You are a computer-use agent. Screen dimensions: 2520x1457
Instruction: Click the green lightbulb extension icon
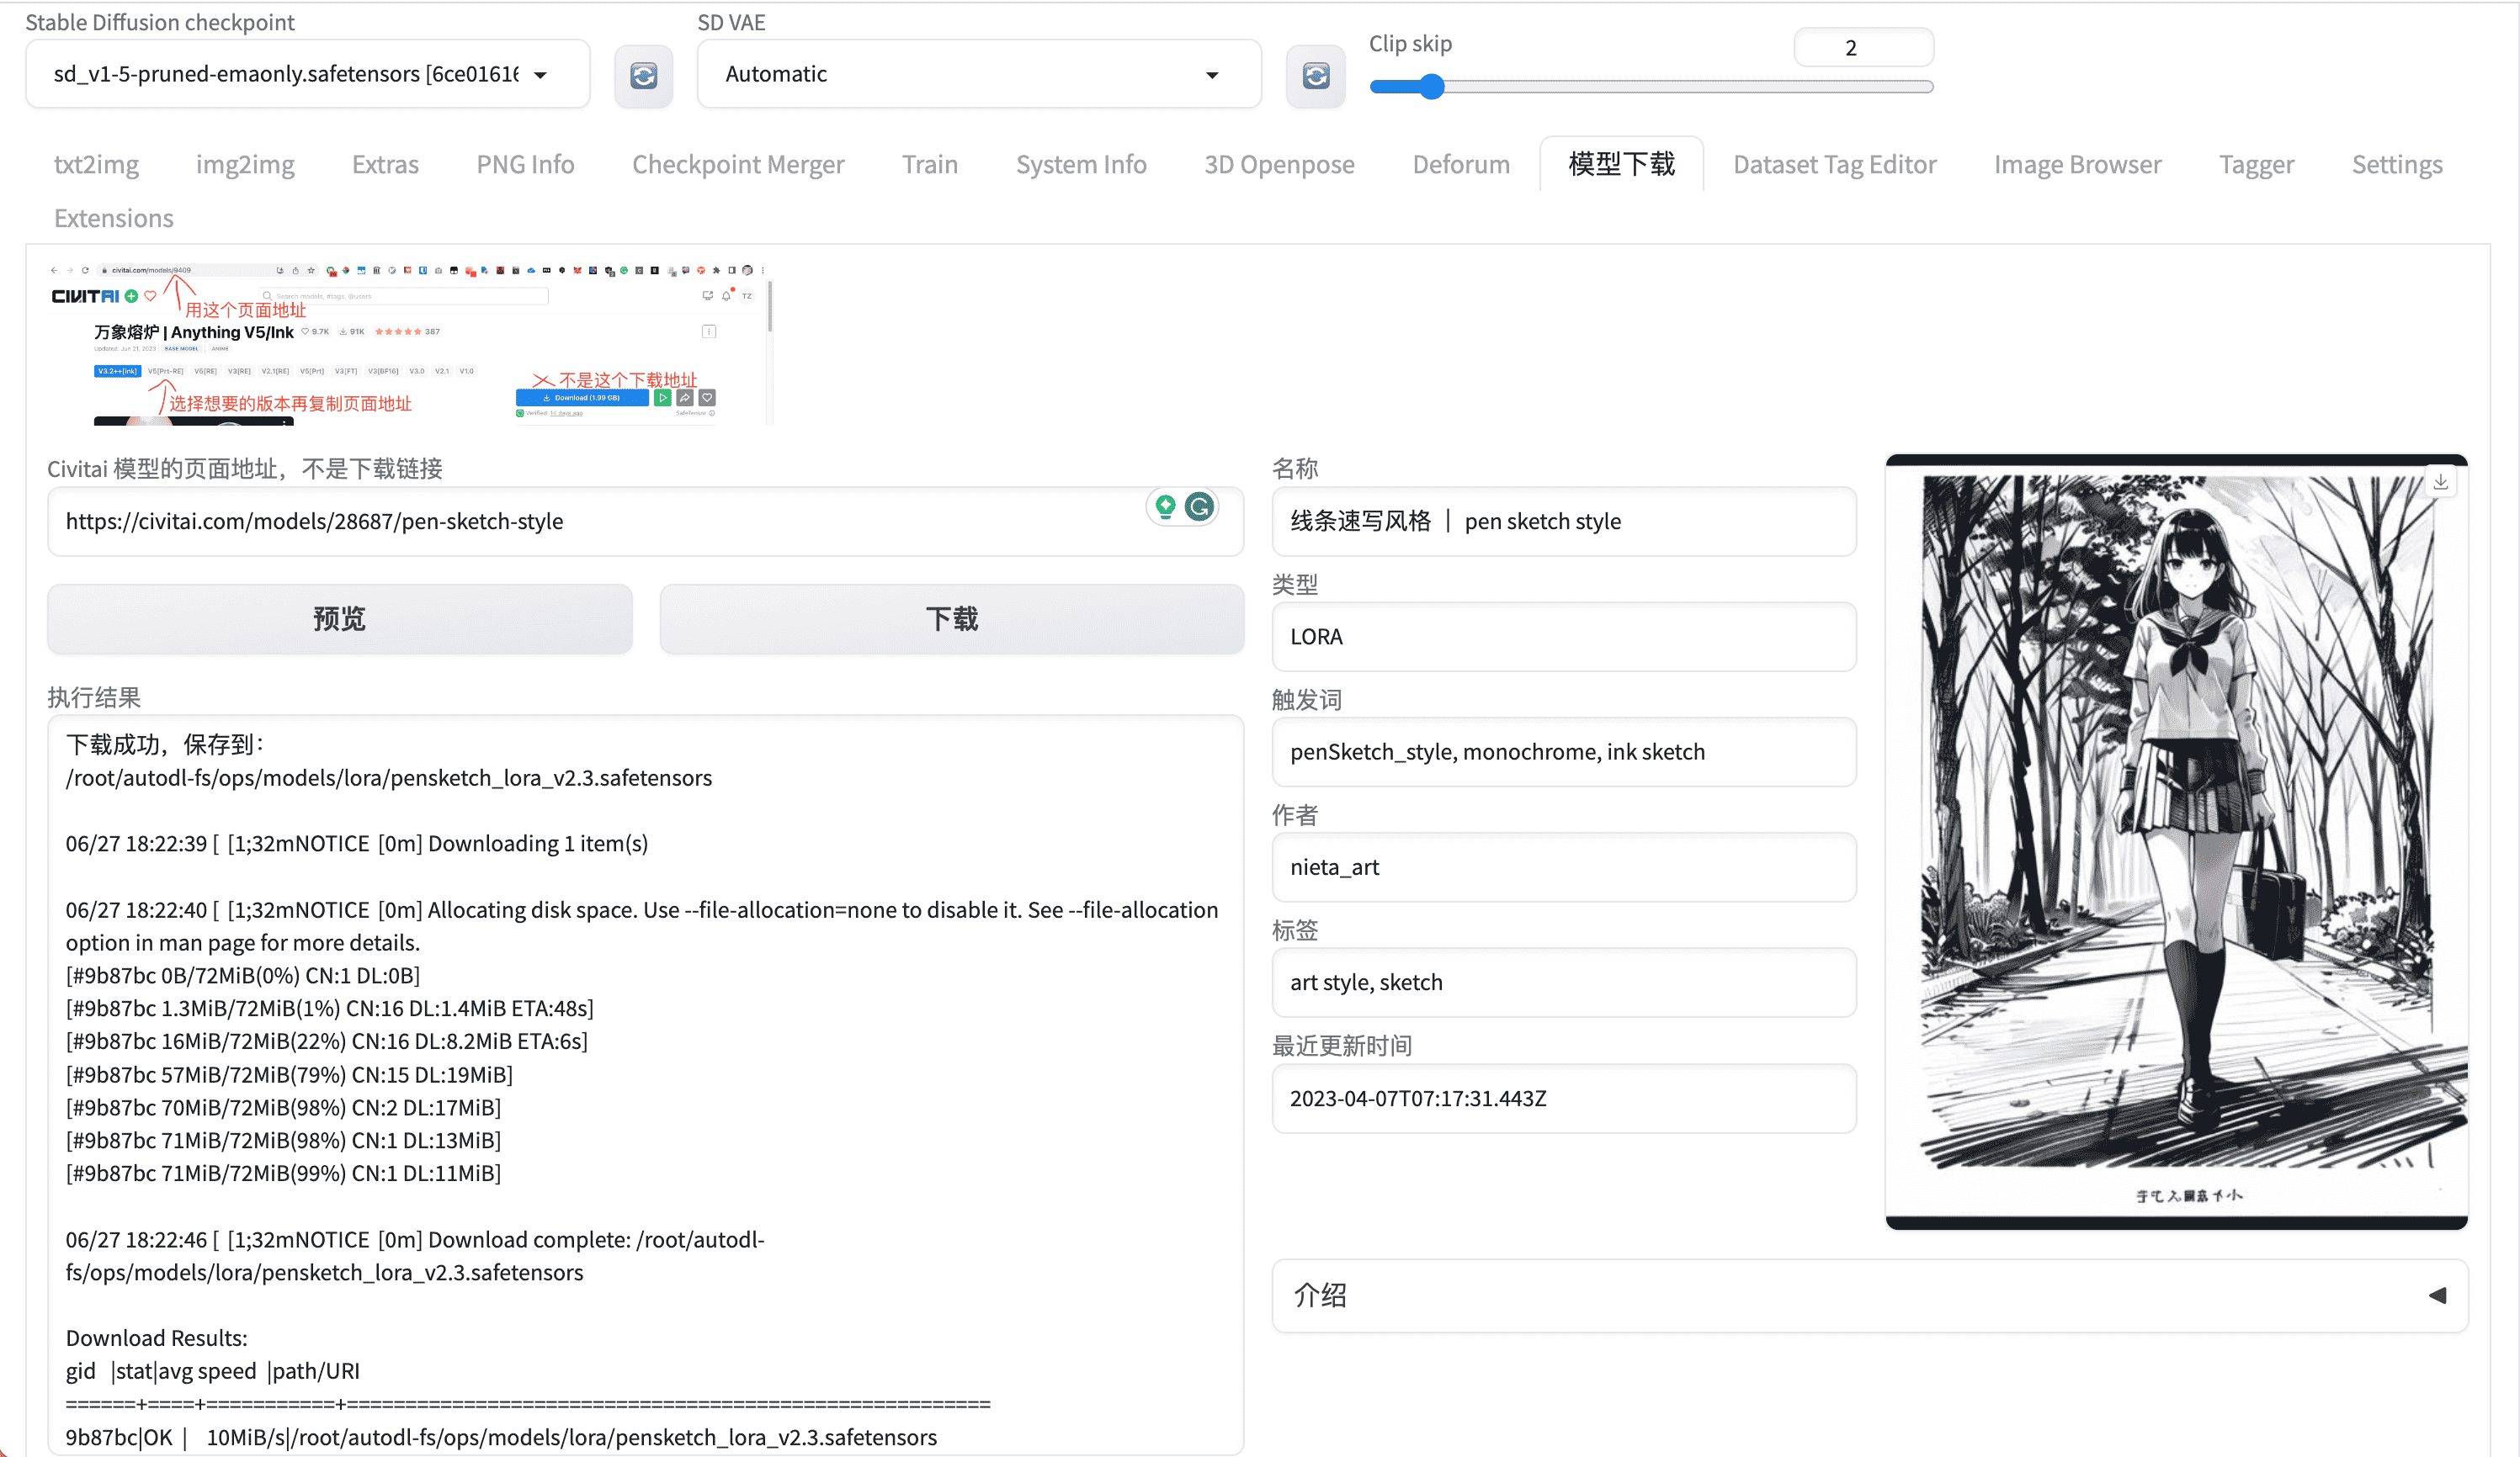click(1165, 506)
